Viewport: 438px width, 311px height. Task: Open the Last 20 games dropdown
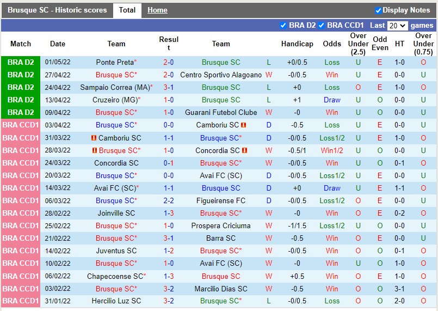tap(397, 26)
